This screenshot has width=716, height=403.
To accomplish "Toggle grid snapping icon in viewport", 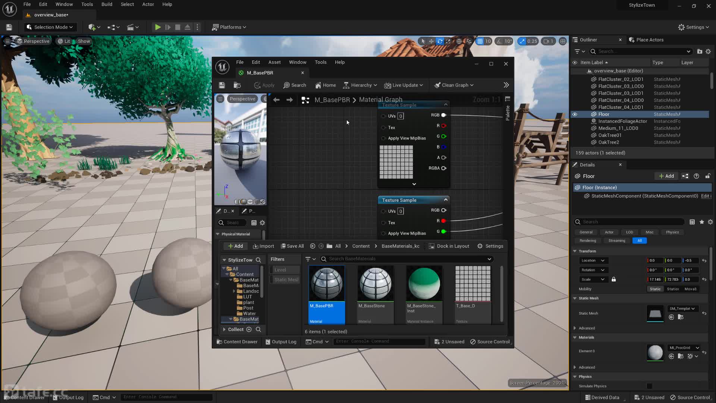I will pyautogui.click(x=480, y=41).
